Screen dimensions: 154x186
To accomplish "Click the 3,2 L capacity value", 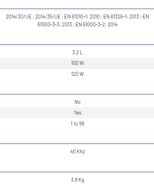I will 77,52.
